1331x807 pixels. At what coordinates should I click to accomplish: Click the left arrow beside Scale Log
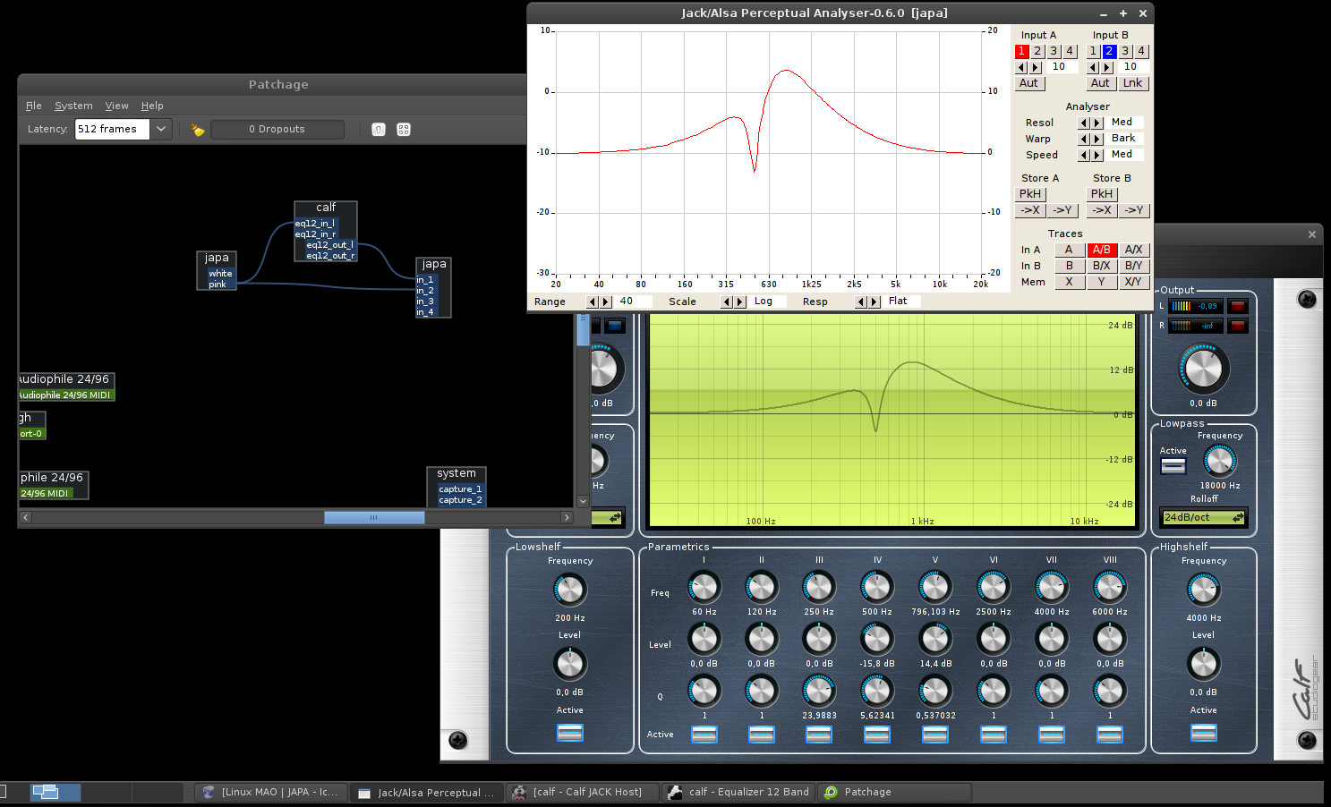[726, 302]
